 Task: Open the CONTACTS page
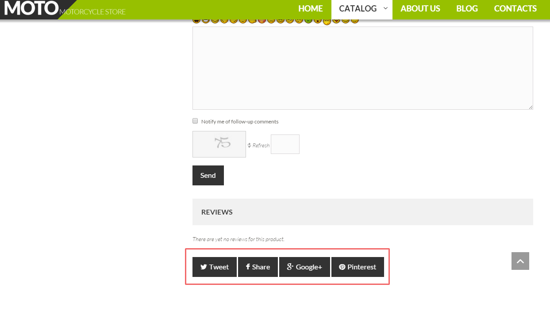[515, 8]
